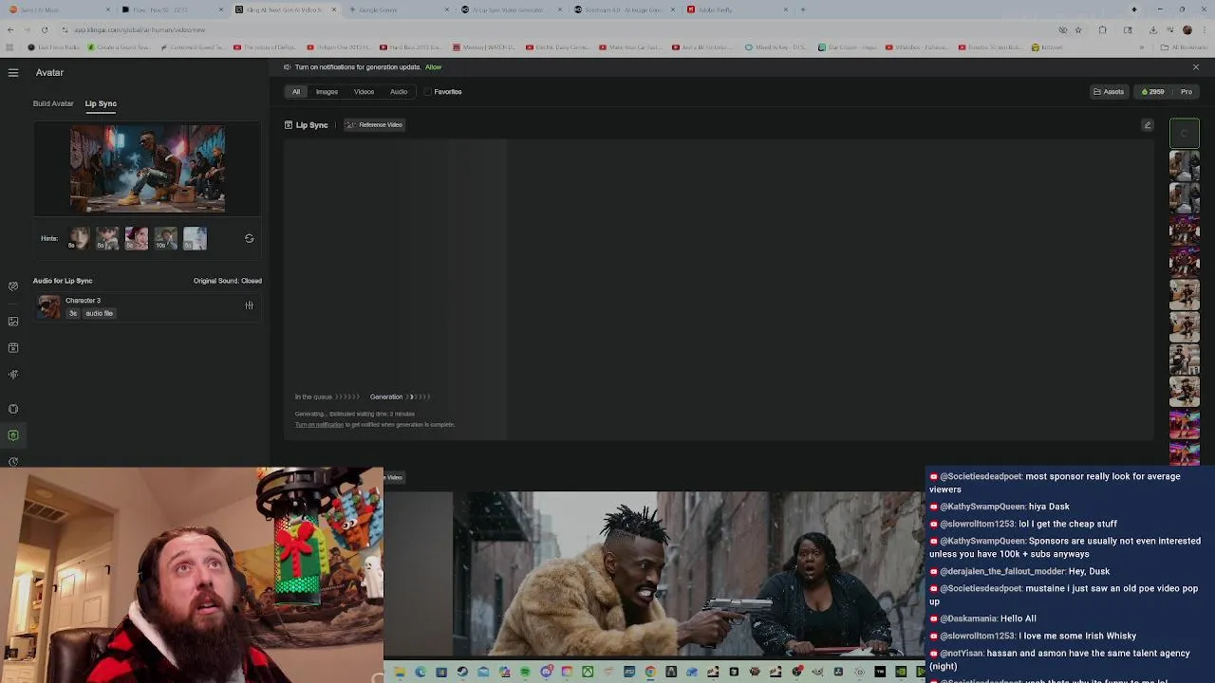
Task: Open the Chrome profile avatar
Action: (1187, 29)
